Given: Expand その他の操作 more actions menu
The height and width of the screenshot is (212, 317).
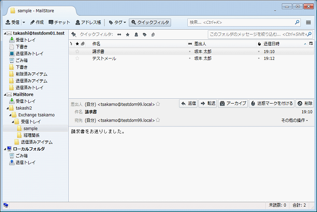Looking at the screenshot, I should coord(295,120).
